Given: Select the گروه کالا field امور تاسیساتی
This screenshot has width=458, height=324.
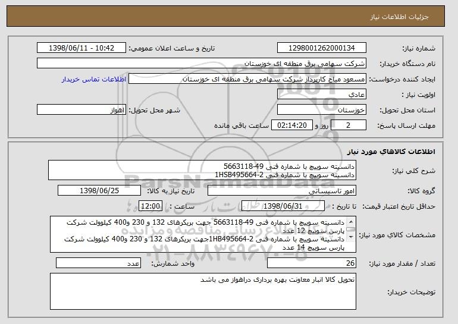Looking at the screenshot, I should [x=281, y=191].
